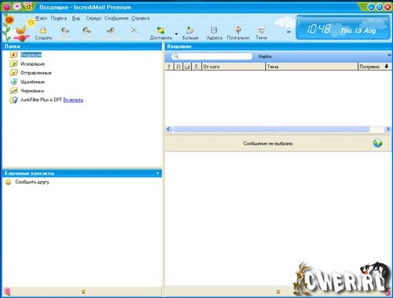Select the Удалённые folder
393x298 pixels.
pos(32,82)
